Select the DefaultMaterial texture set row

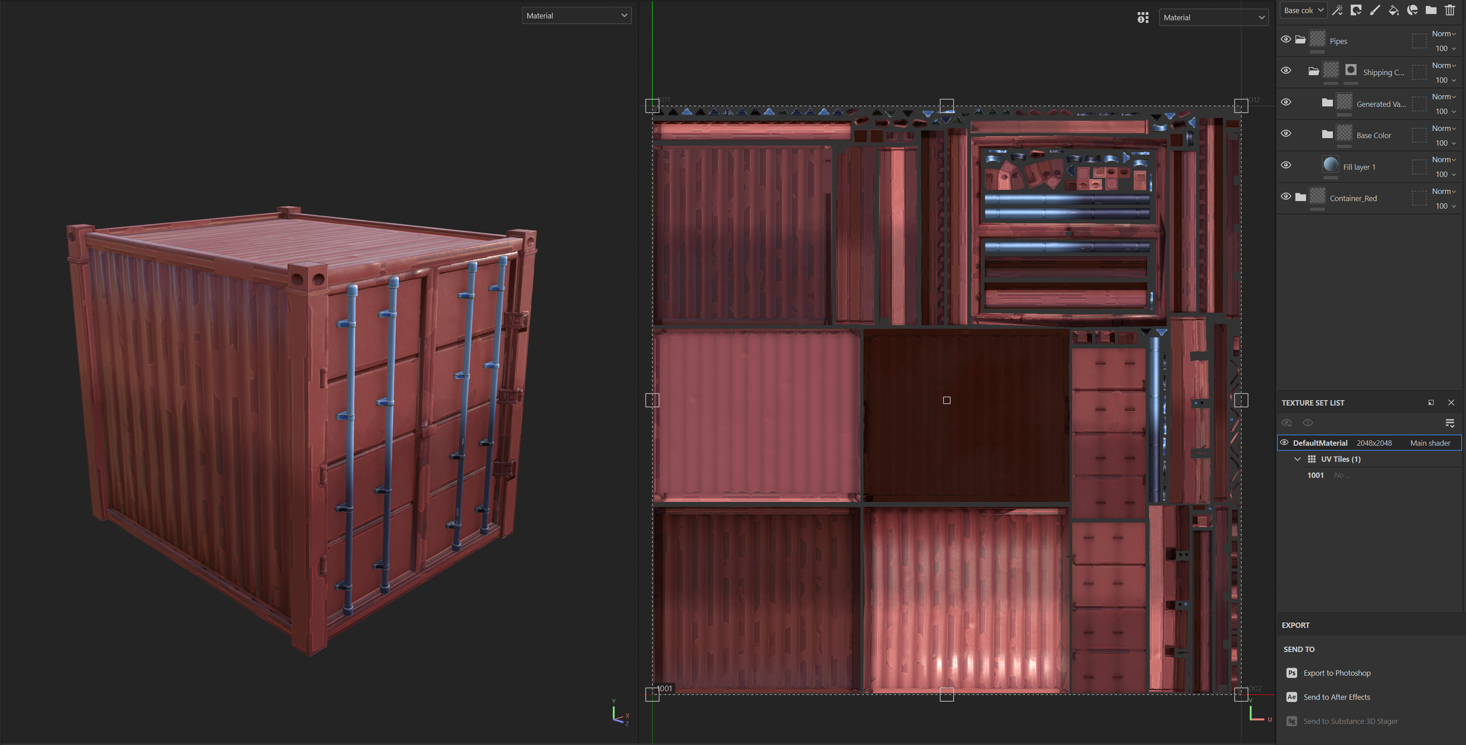tap(1369, 443)
